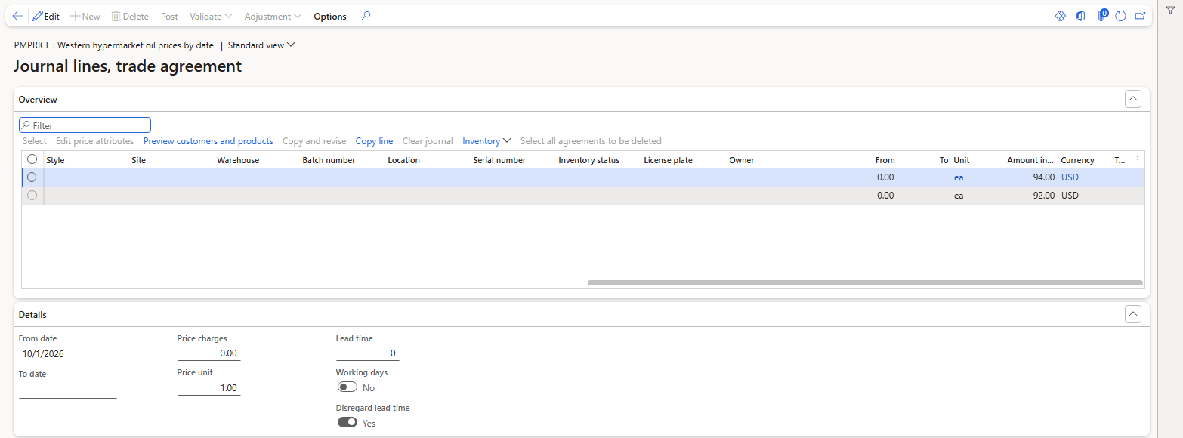Open the Inventory dropdown in the grid toolbar
This screenshot has width=1183, height=438.
(486, 141)
